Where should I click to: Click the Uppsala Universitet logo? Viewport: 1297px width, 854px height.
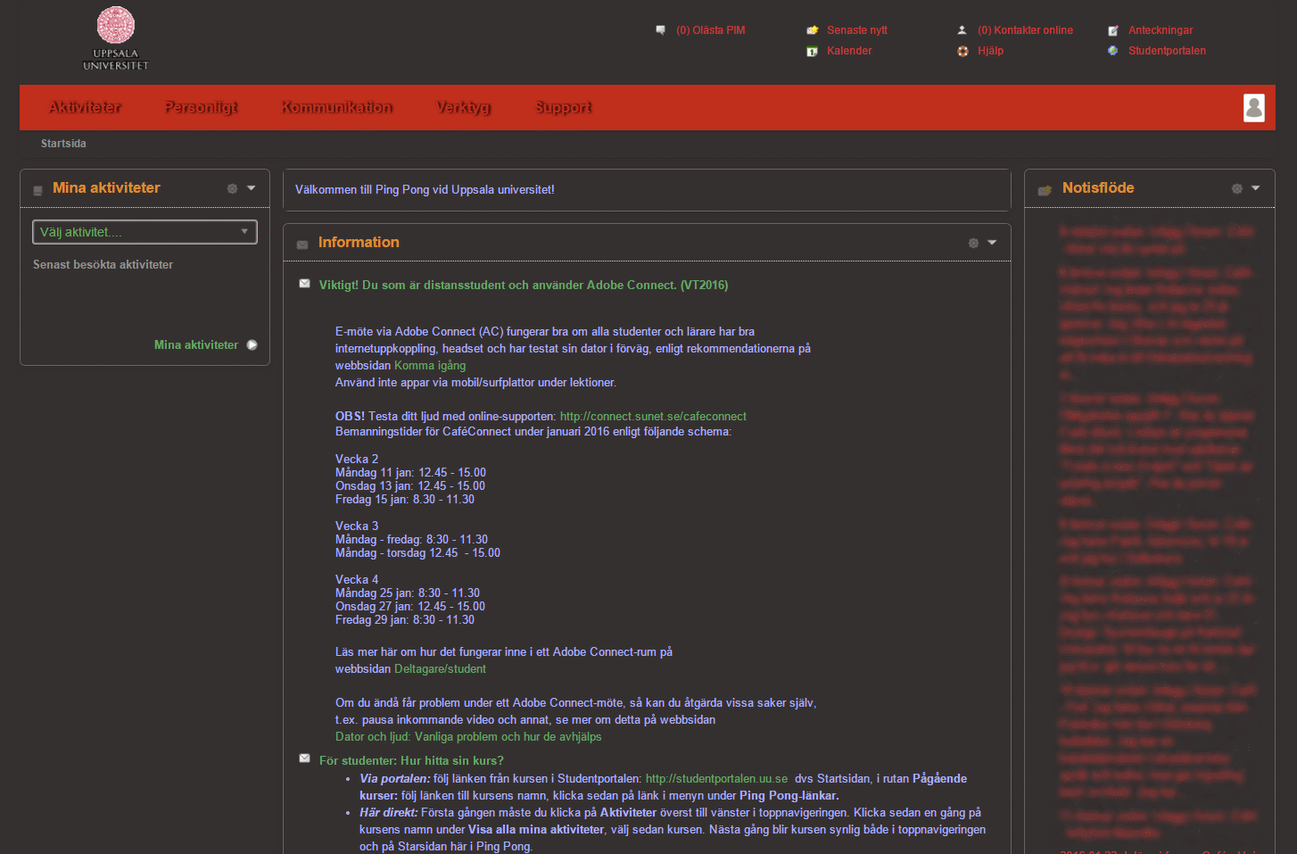[116, 38]
